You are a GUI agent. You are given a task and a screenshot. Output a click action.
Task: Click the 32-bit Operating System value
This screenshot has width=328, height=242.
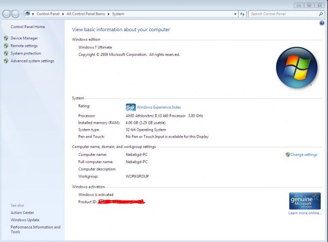coord(146,130)
